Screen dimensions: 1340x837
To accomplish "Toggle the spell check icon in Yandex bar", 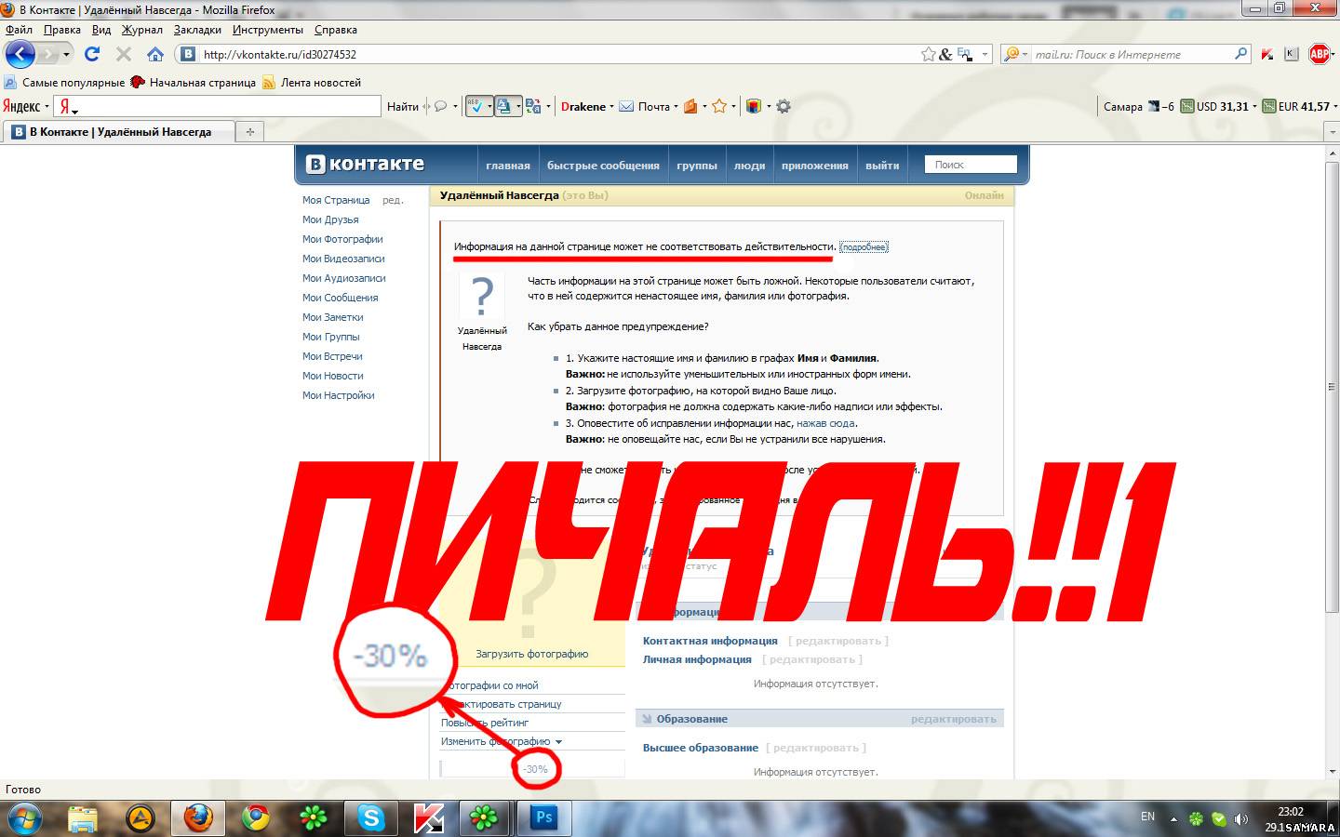I will point(476,106).
